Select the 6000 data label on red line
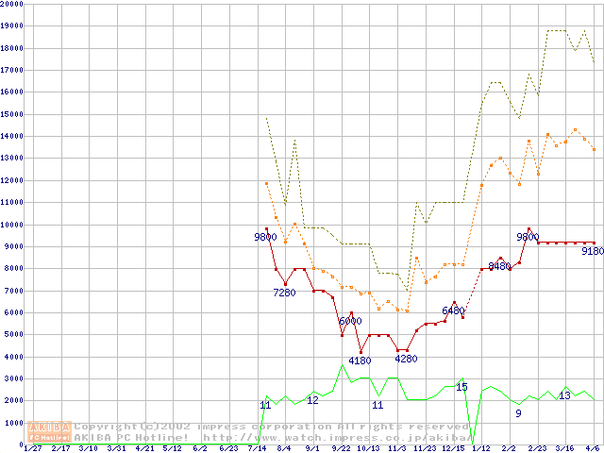 350,321
